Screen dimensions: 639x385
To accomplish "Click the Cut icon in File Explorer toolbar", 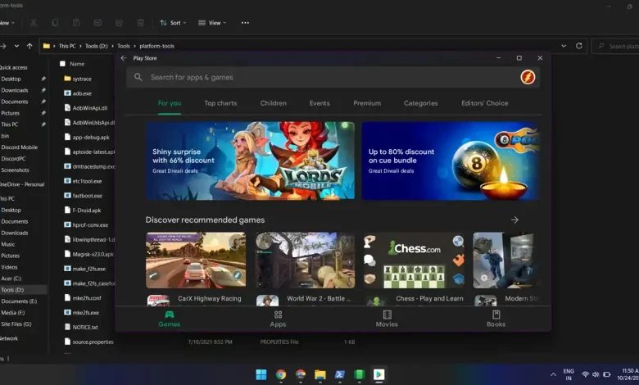I will point(34,23).
